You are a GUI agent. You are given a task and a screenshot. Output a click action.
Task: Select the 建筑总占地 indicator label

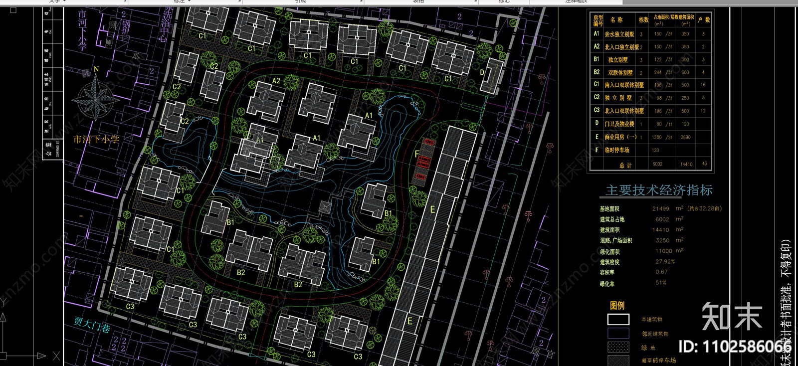(x=612, y=219)
